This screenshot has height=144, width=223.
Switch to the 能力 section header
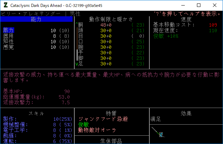coord(36,19)
